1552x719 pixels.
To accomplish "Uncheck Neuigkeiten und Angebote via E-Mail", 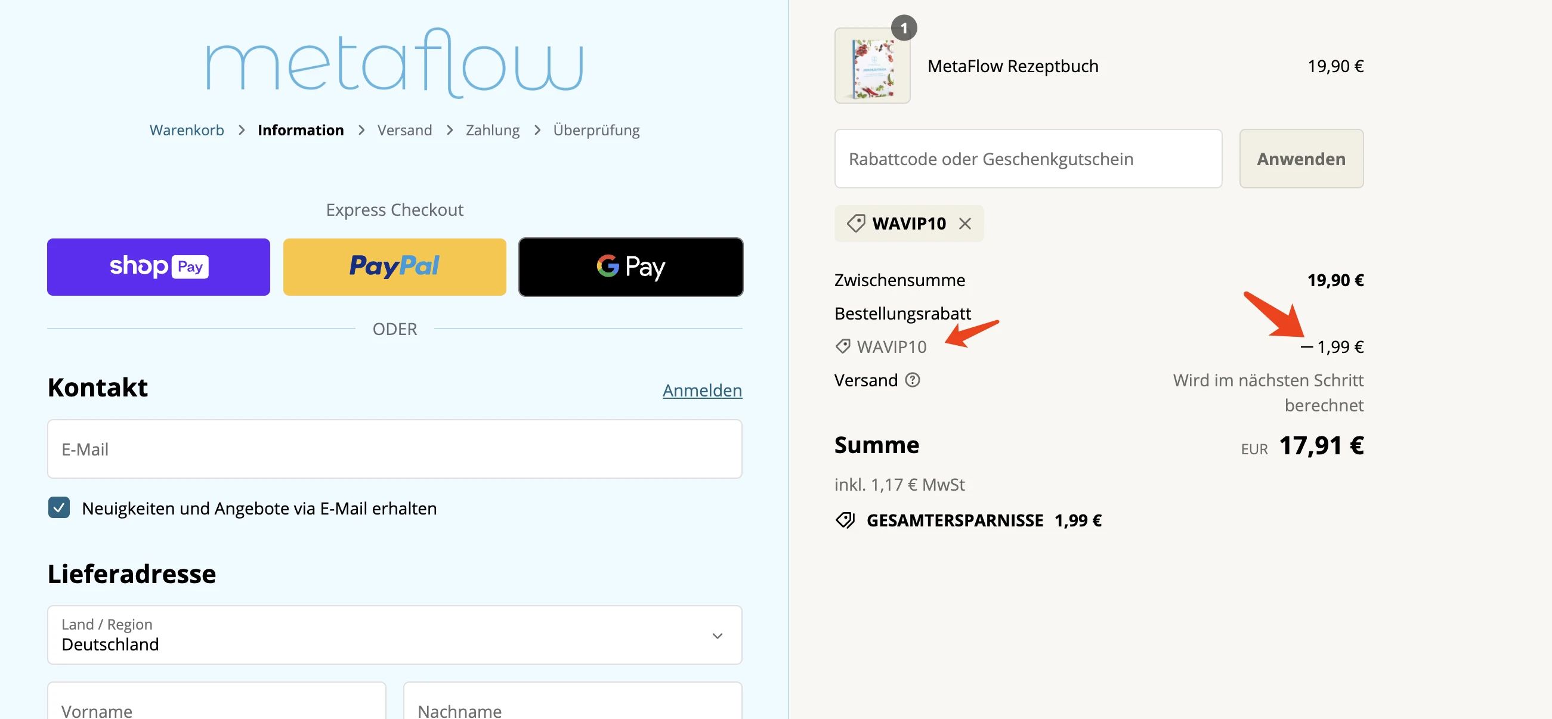I will pos(59,507).
